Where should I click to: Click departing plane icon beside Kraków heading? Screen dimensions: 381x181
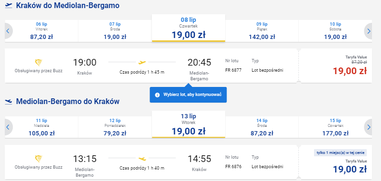(9, 5)
